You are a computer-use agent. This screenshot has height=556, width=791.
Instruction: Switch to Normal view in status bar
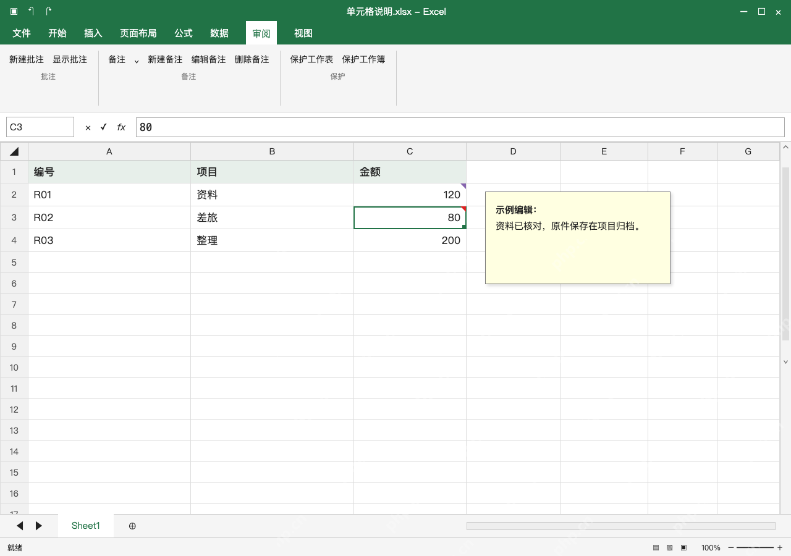coord(656,547)
